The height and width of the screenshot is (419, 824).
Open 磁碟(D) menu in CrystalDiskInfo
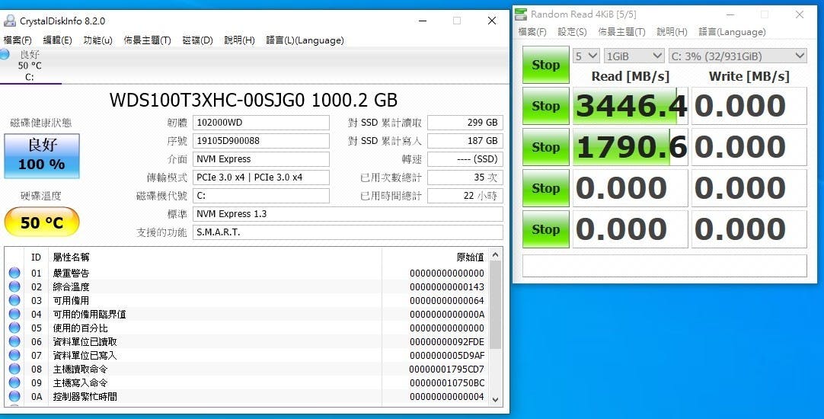point(197,40)
